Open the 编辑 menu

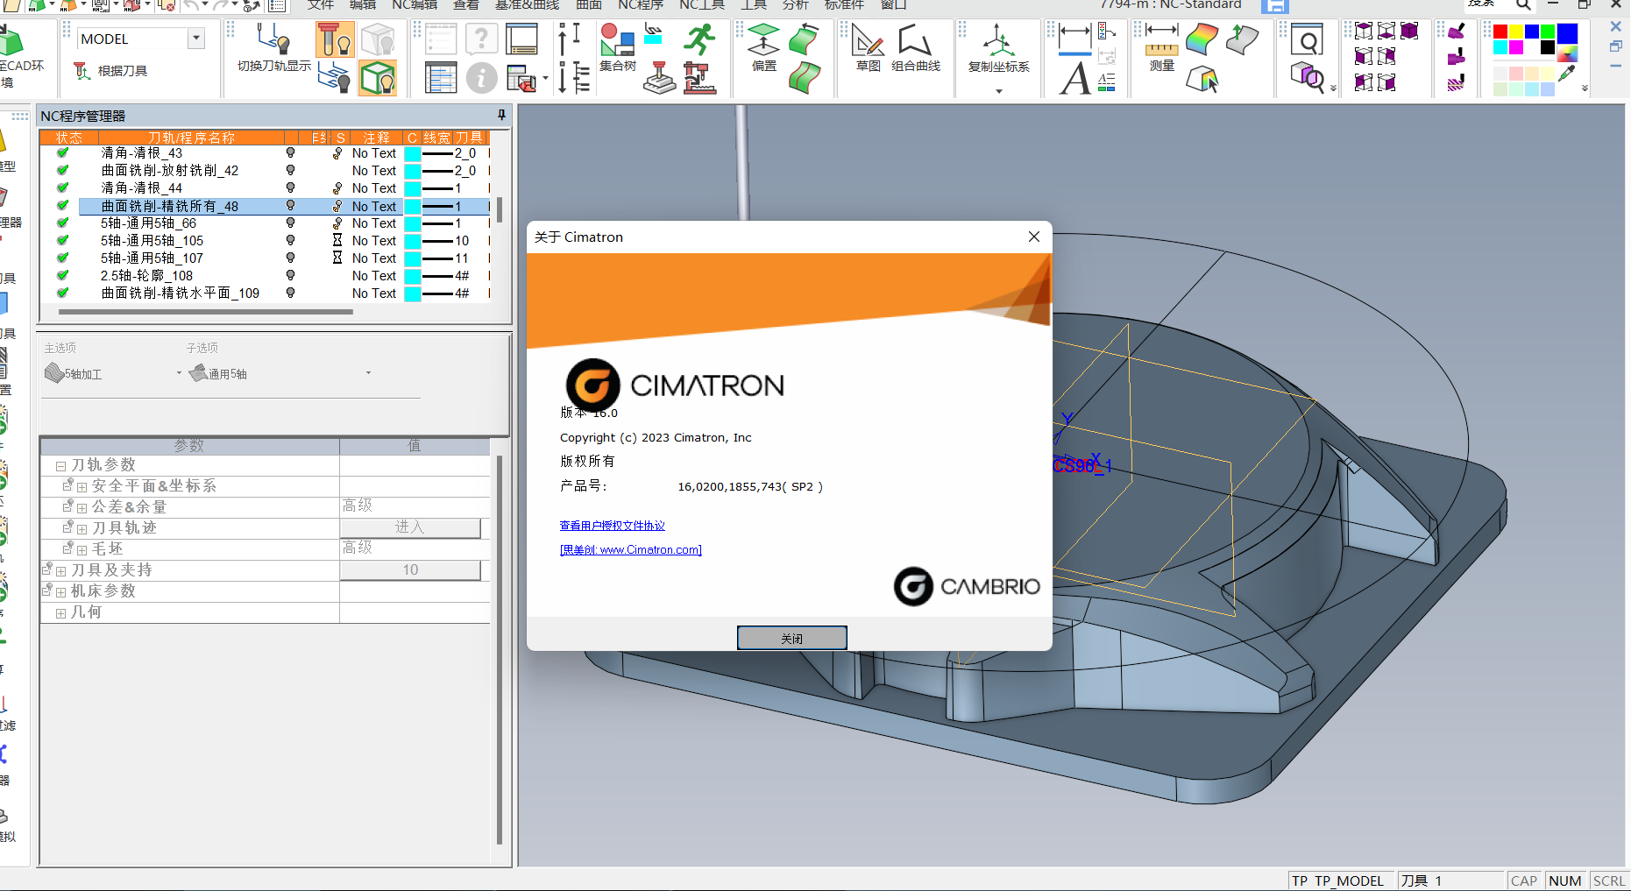click(363, 5)
